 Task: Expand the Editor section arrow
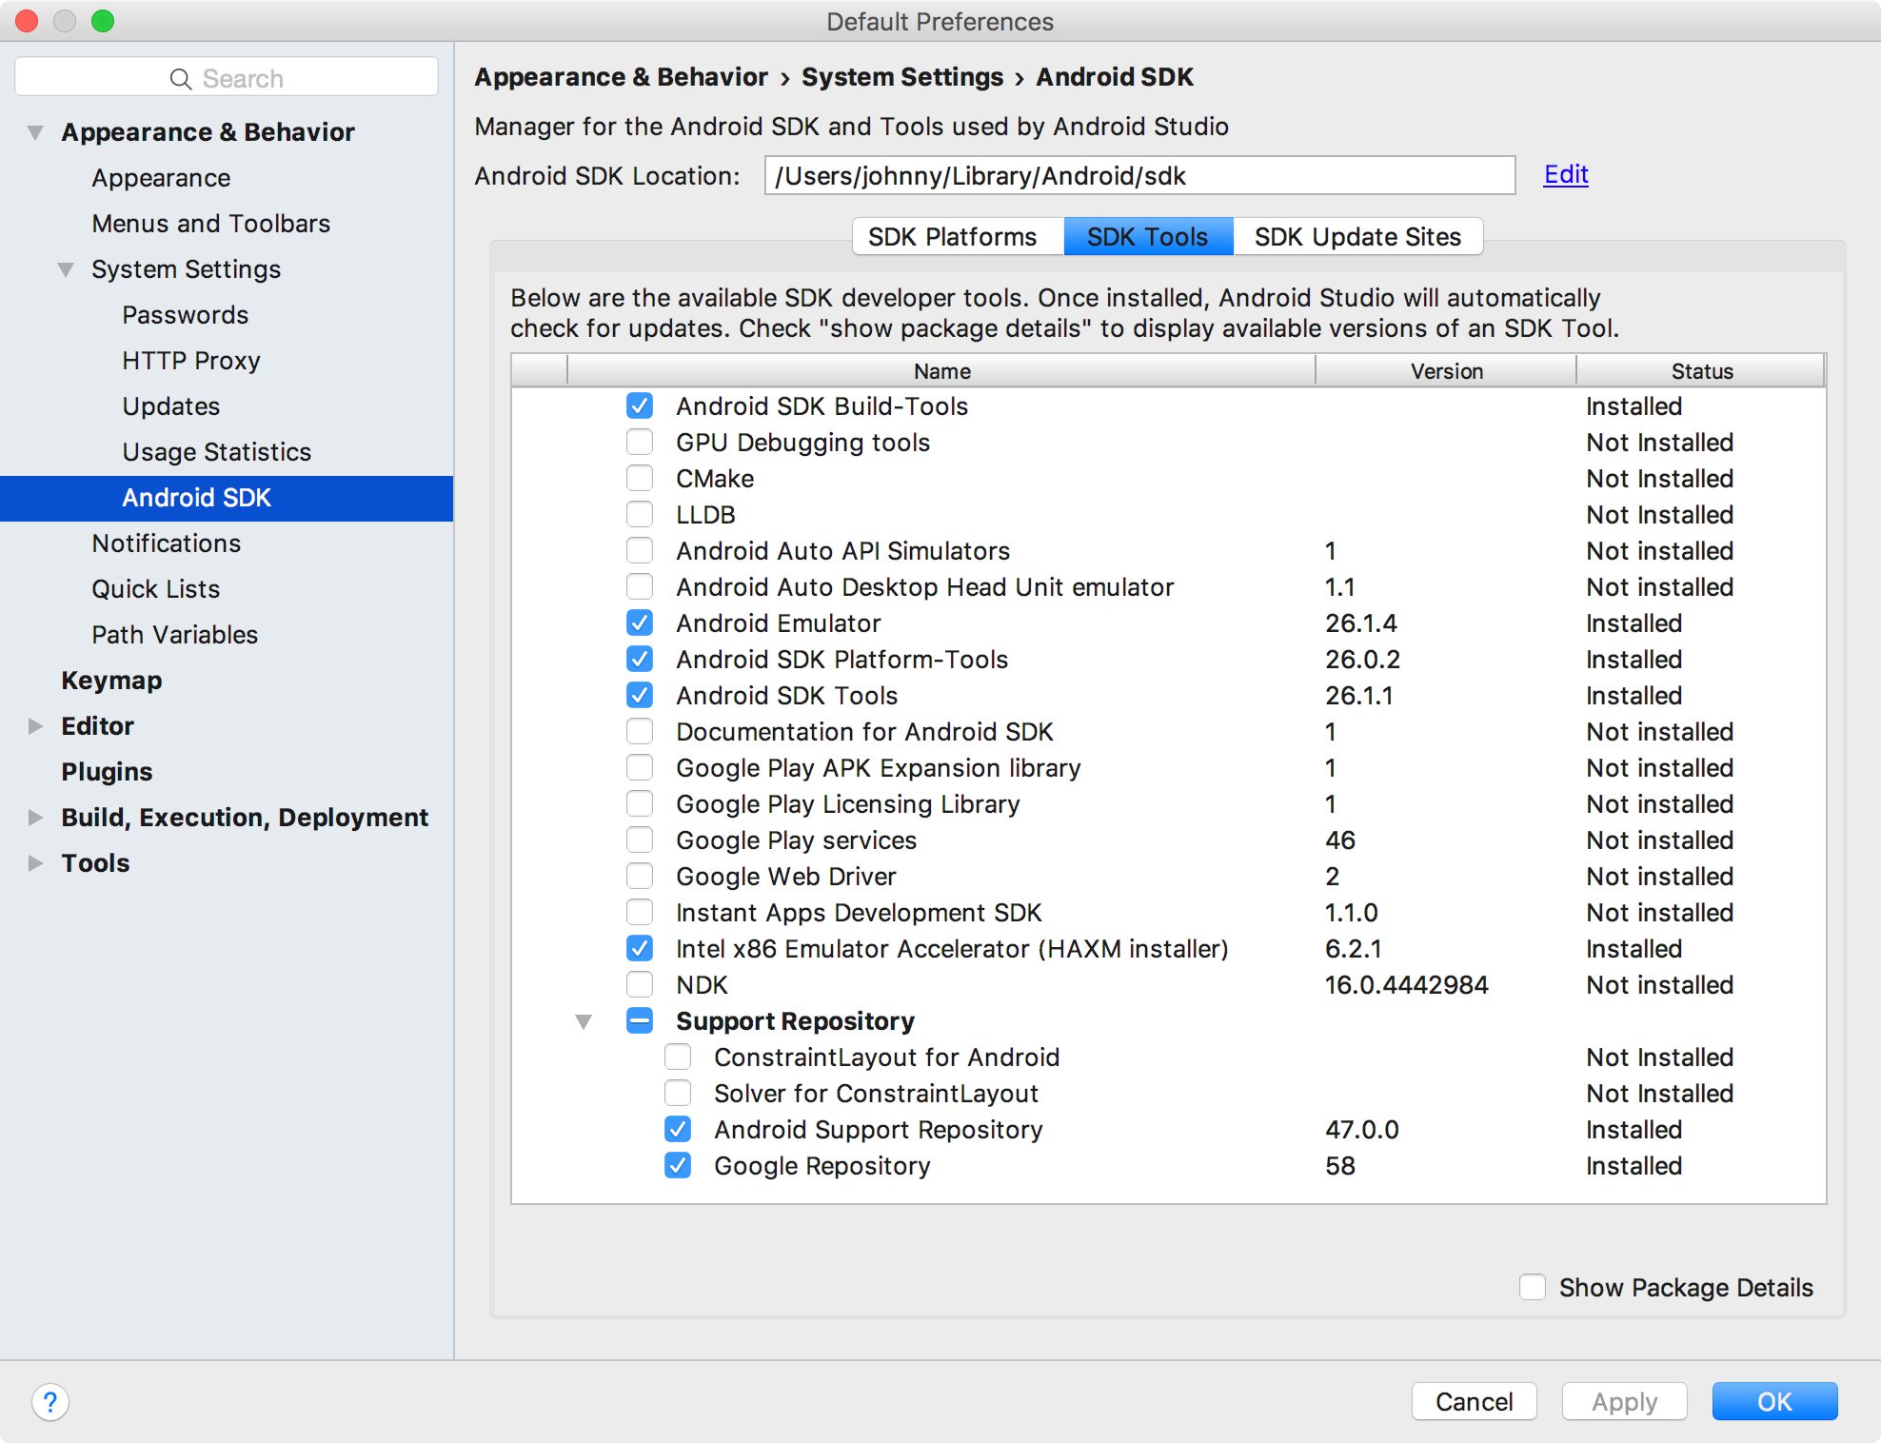[35, 726]
